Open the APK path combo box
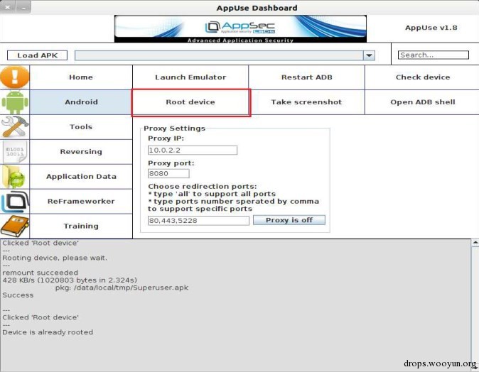 tap(225, 55)
